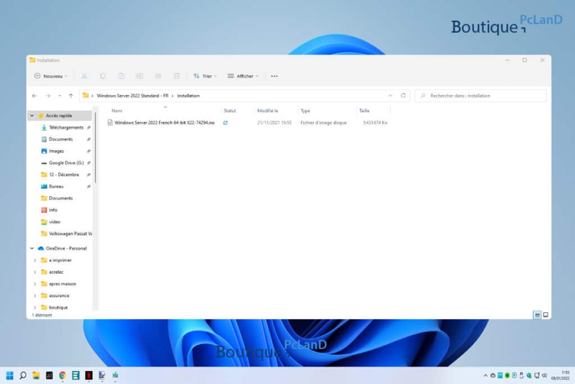Navigate up using the parent folder arrow
Image resolution: width=575 pixels, height=384 pixels.
pyautogui.click(x=70, y=95)
